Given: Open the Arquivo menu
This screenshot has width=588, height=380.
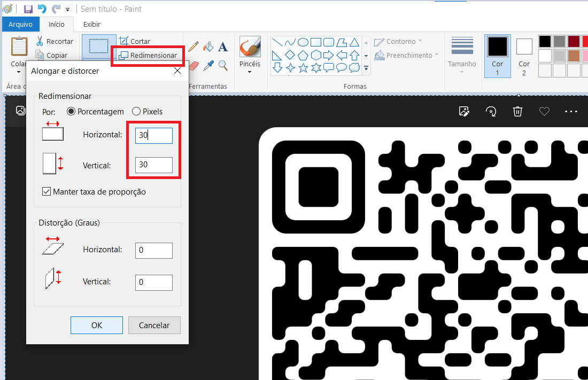Looking at the screenshot, I should point(20,24).
